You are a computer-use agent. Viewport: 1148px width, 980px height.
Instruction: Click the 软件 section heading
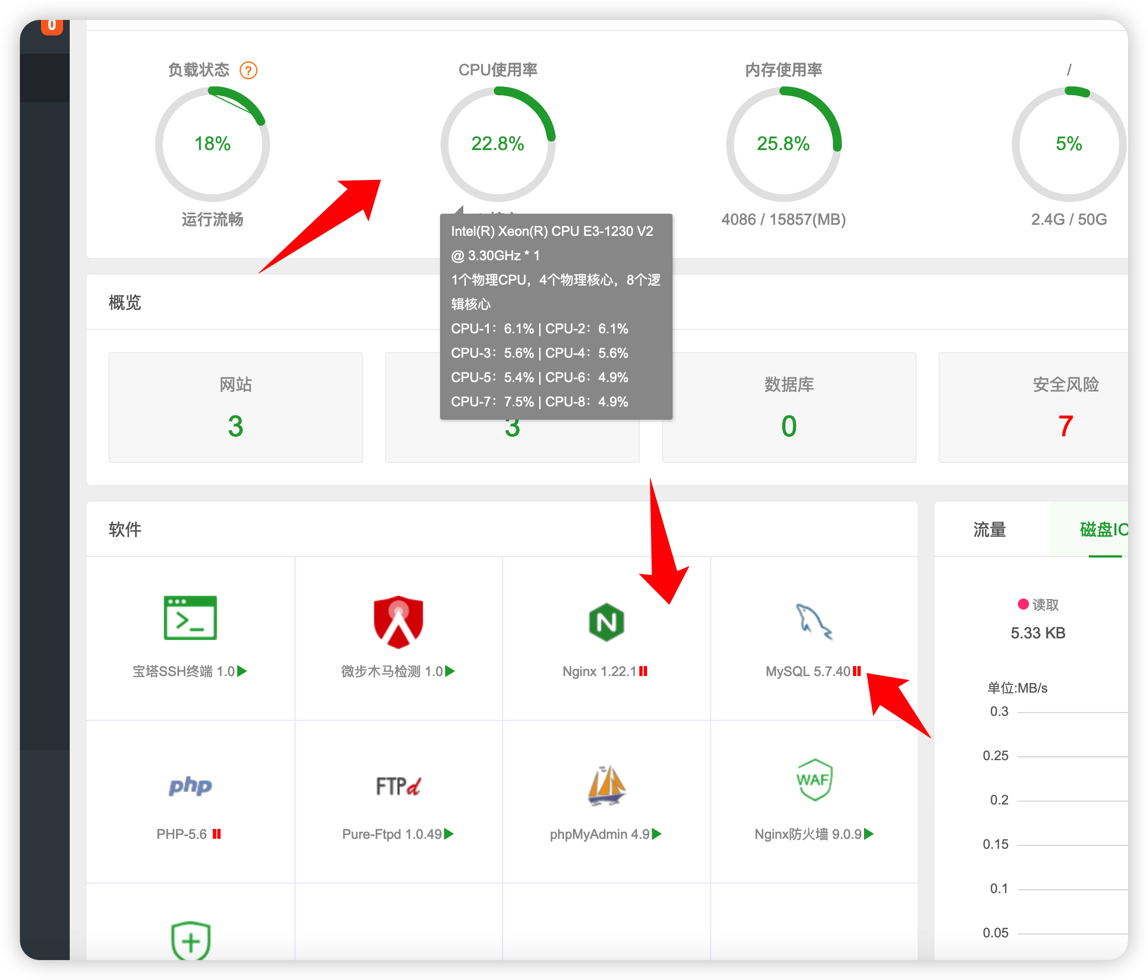coord(125,529)
